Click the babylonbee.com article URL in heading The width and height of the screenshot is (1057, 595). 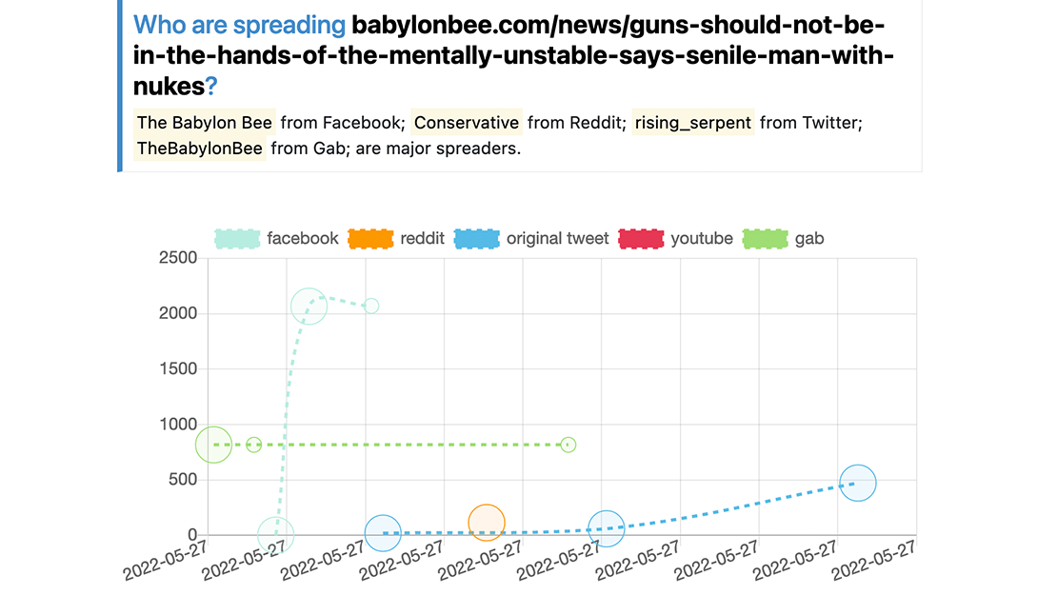coord(514,55)
